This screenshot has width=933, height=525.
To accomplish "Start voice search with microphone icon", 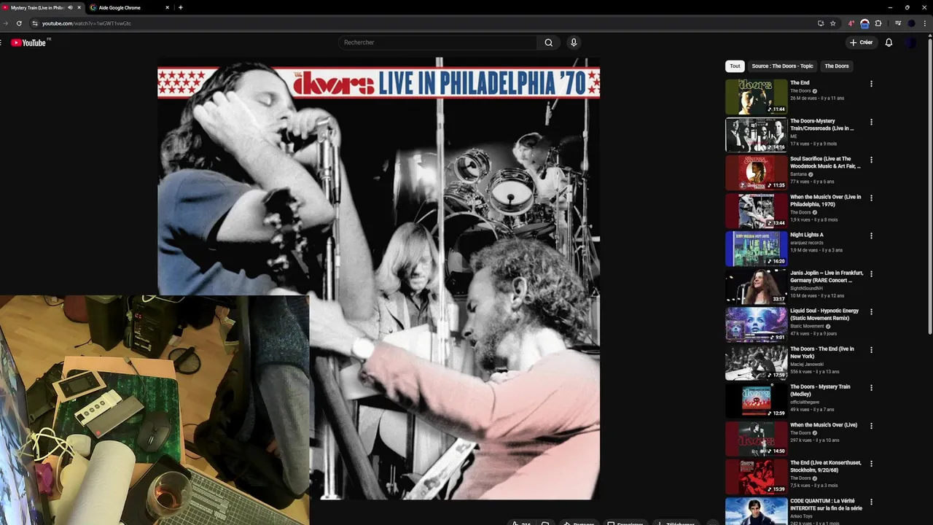I will tap(574, 42).
